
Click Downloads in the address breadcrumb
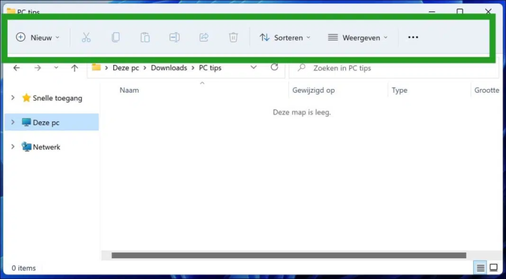[x=168, y=68]
